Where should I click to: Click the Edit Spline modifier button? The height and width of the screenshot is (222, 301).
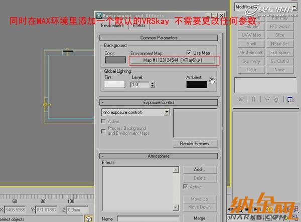point(280,52)
